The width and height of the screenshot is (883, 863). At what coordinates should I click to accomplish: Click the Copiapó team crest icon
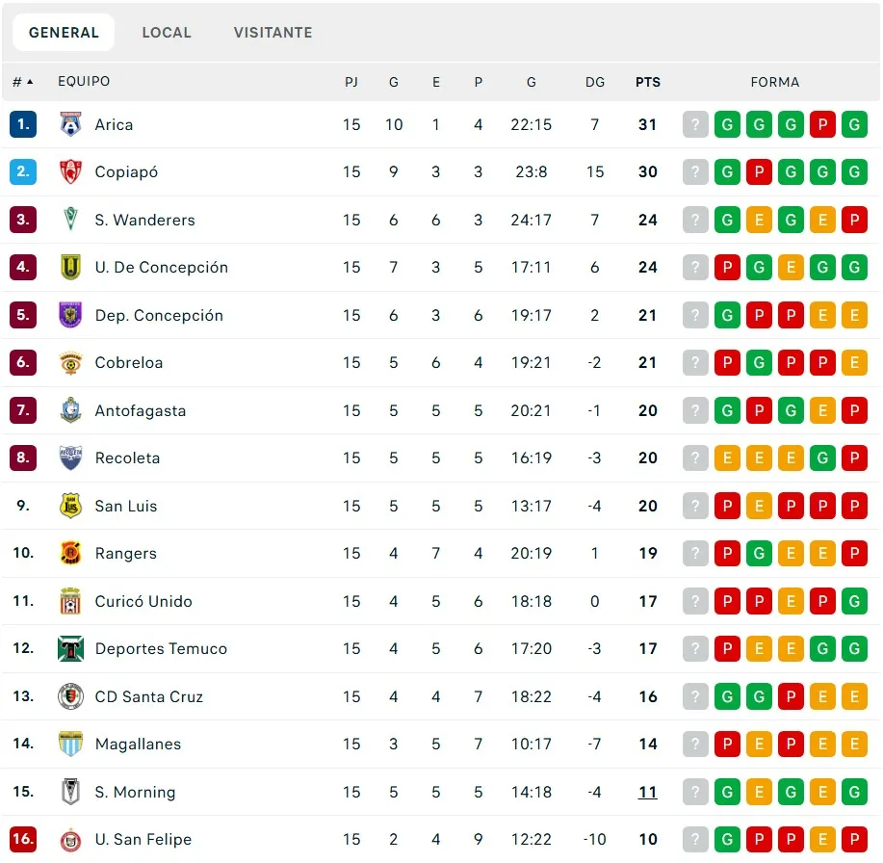tap(70, 172)
